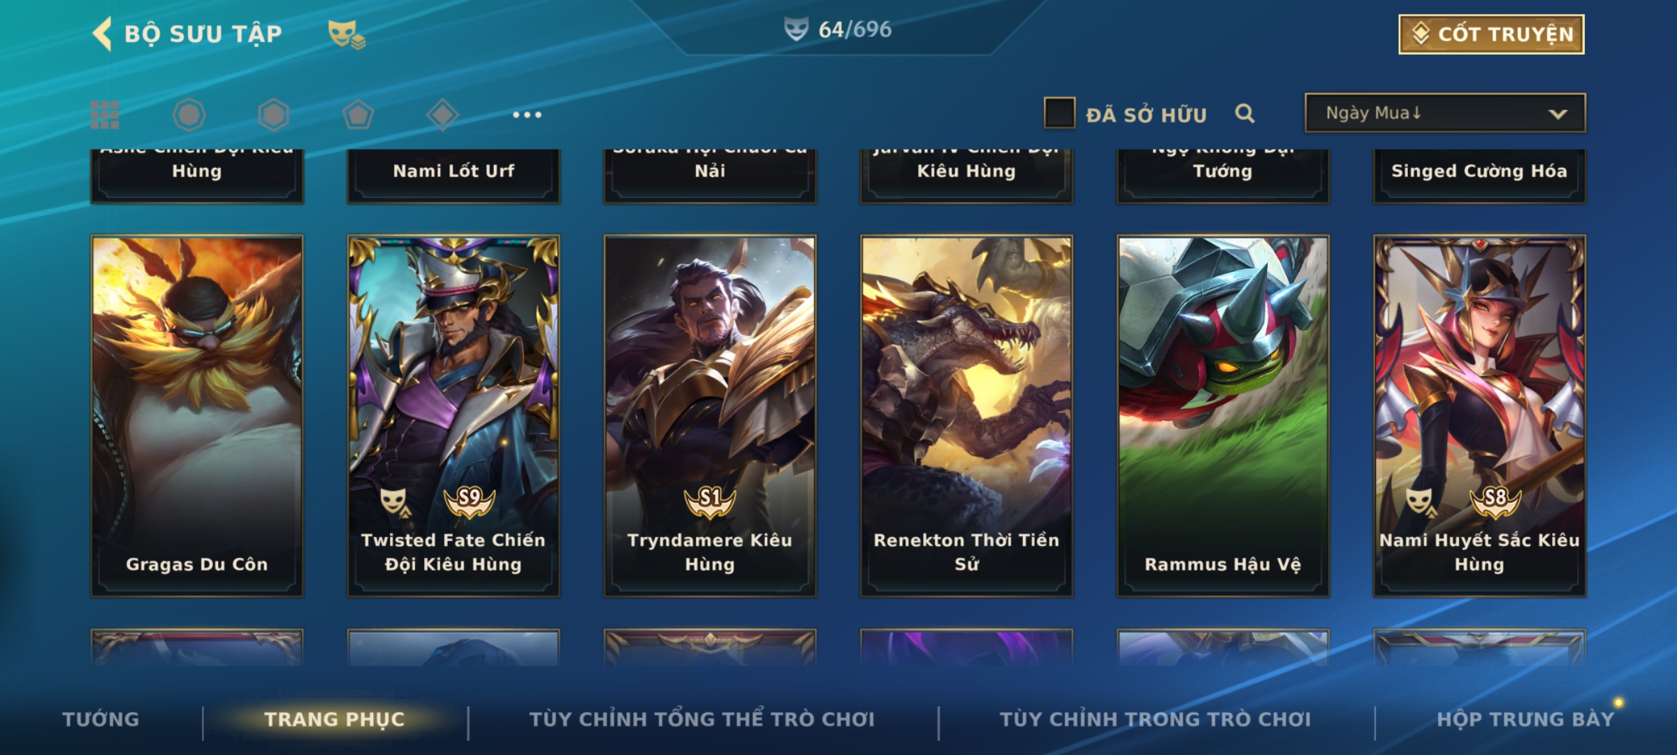This screenshot has height=755, width=1677.
Task: Switch to the TƯỚNG tab
Action: [101, 719]
